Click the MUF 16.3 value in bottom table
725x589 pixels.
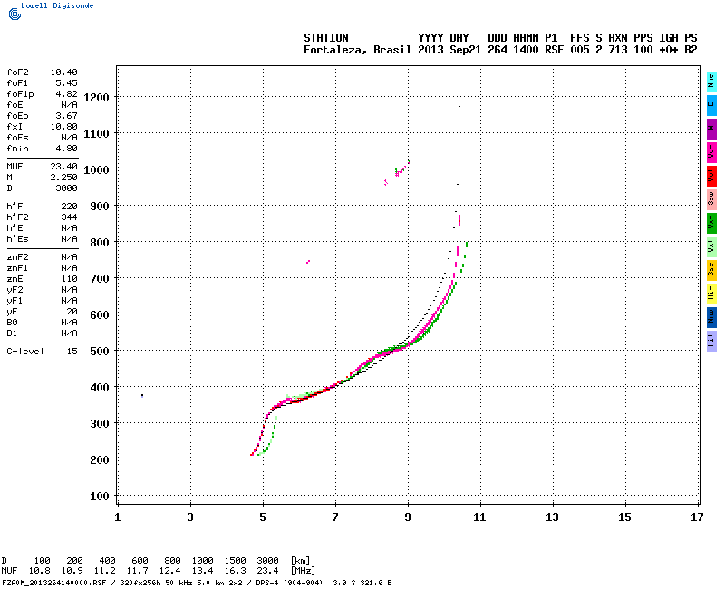[x=235, y=571]
